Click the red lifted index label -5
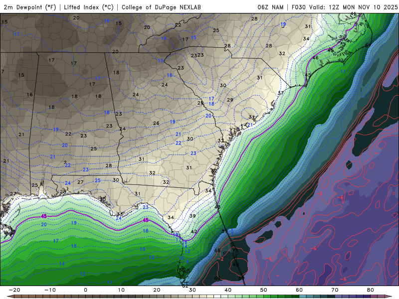Screen dimensions: 399x299 click(x=319, y=194)
